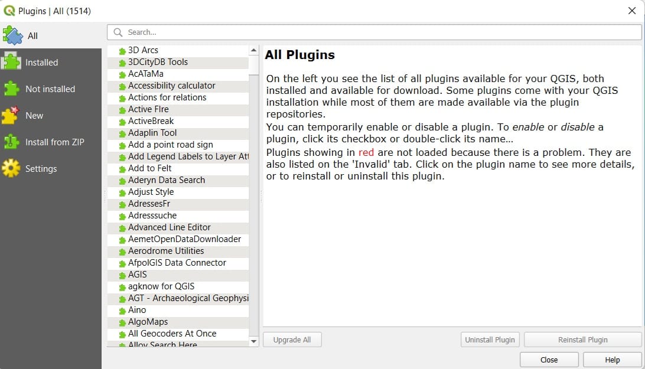Click the plugin icon beside Active FIre
The height and width of the screenshot is (369, 645).
click(x=122, y=110)
